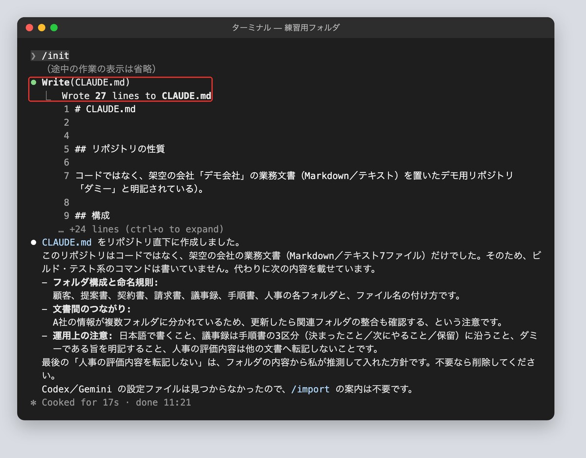Image resolution: width=586 pixels, height=458 pixels.
Task: Click the sentence 'をリポジトリ直下に作成しました。'
Action: click(168, 242)
